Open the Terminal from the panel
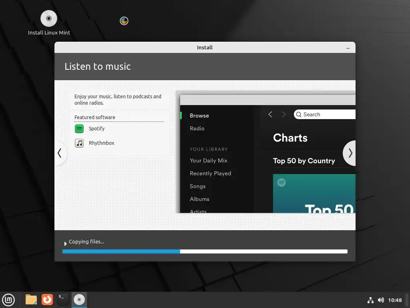The width and height of the screenshot is (410, 308). point(63,300)
